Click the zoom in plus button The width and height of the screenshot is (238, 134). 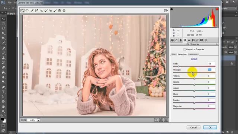(25, 120)
